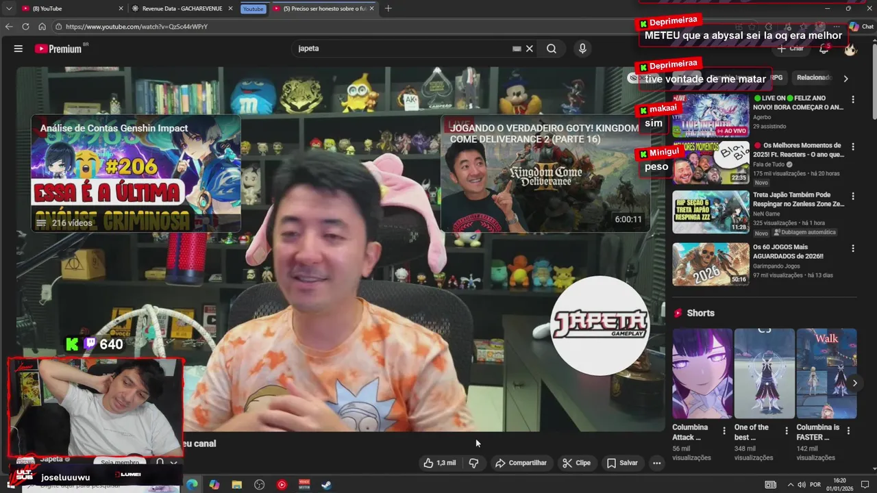877x493 pixels.
Task: Collapse the Youtube tab group label
Action: (253, 9)
